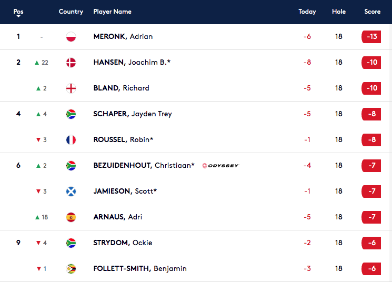The image size is (392, 282).
Task: Click France flag next to Roussel
Action: pos(71,140)
